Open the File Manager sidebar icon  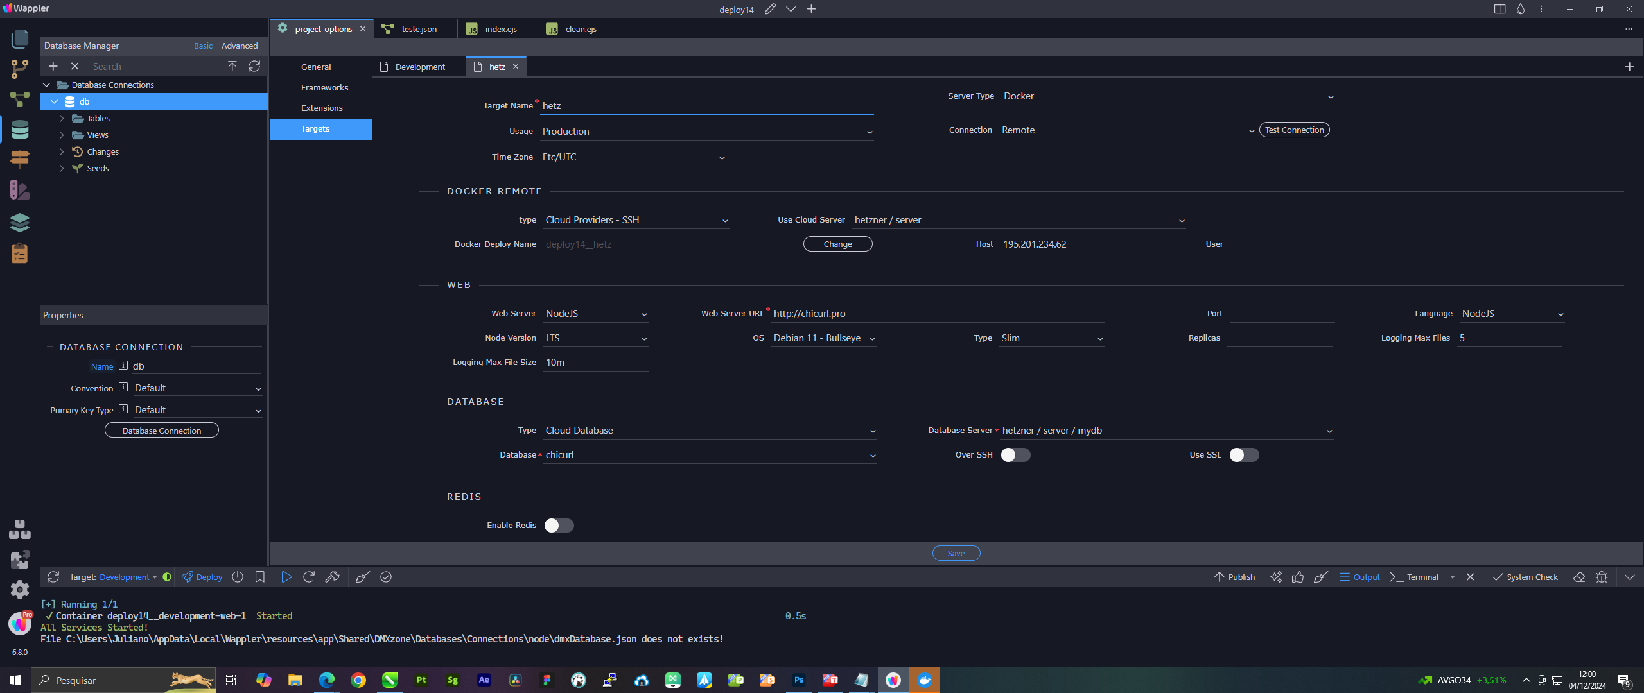click(x=20, y=38)
